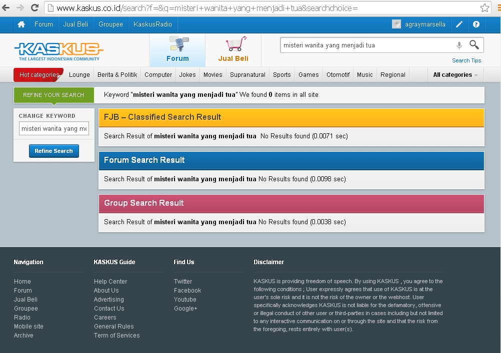Open the Help Center link
Image resolution: width=501 pixels, height=353 pixels.
110,282
